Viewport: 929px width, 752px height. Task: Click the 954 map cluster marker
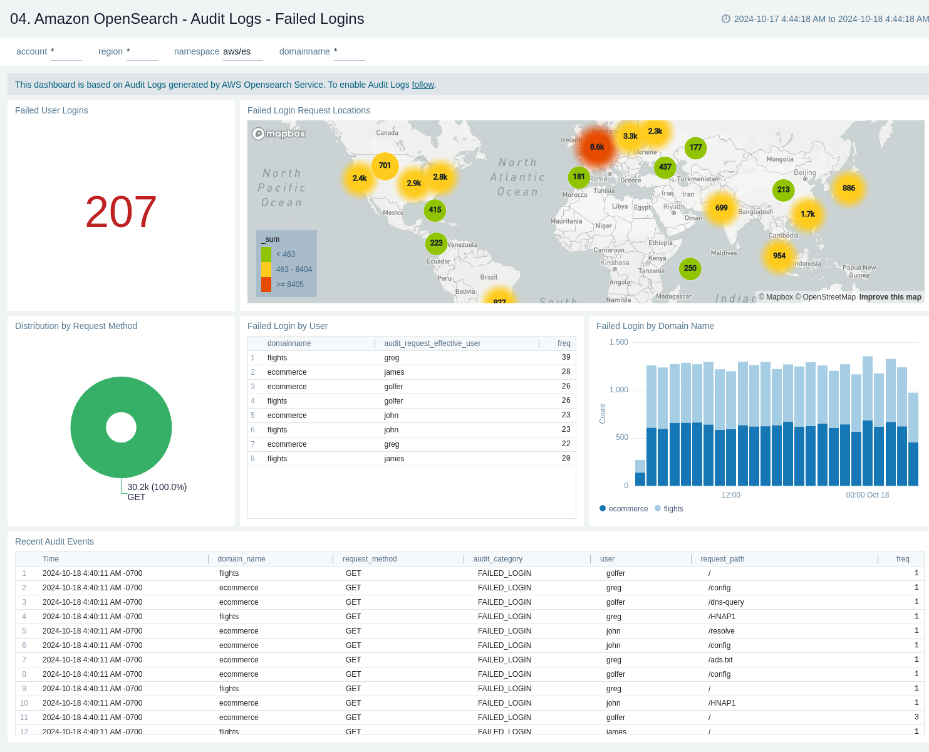779,256
